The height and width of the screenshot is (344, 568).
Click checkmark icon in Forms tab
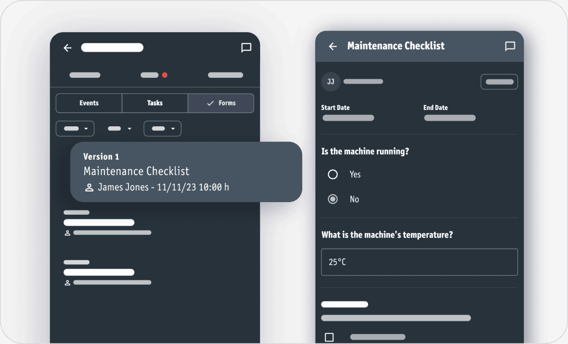[x=210, y=103]
